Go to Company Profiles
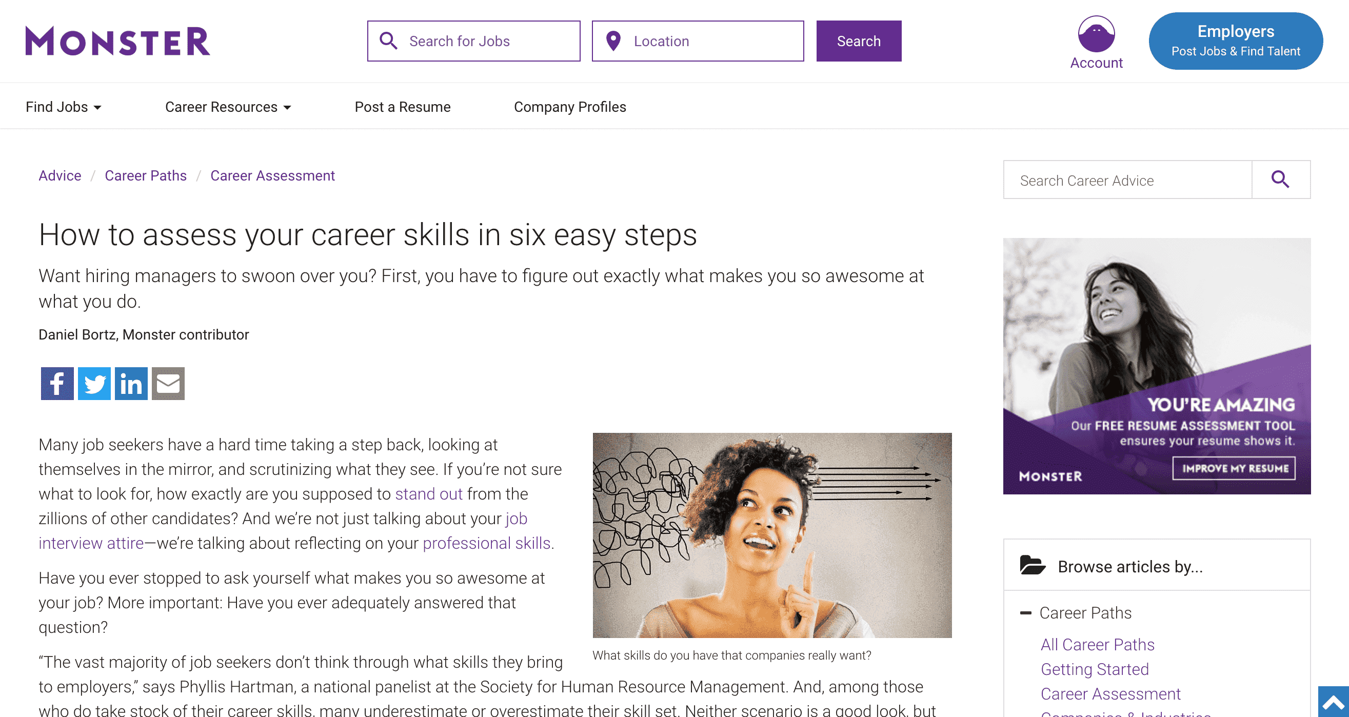1349x717 pixels. (570, 107)
